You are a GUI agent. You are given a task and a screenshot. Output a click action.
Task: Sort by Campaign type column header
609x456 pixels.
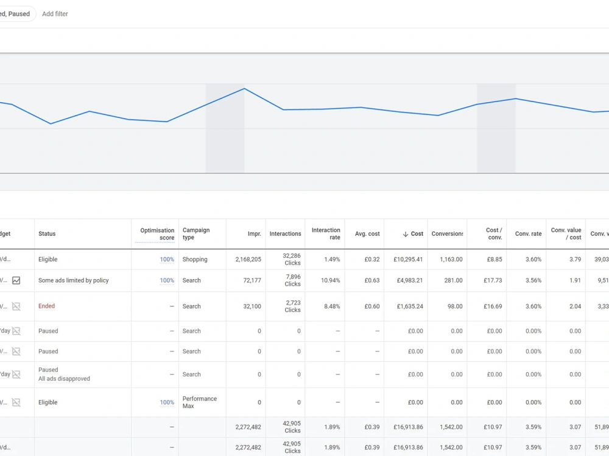[196, 234]
